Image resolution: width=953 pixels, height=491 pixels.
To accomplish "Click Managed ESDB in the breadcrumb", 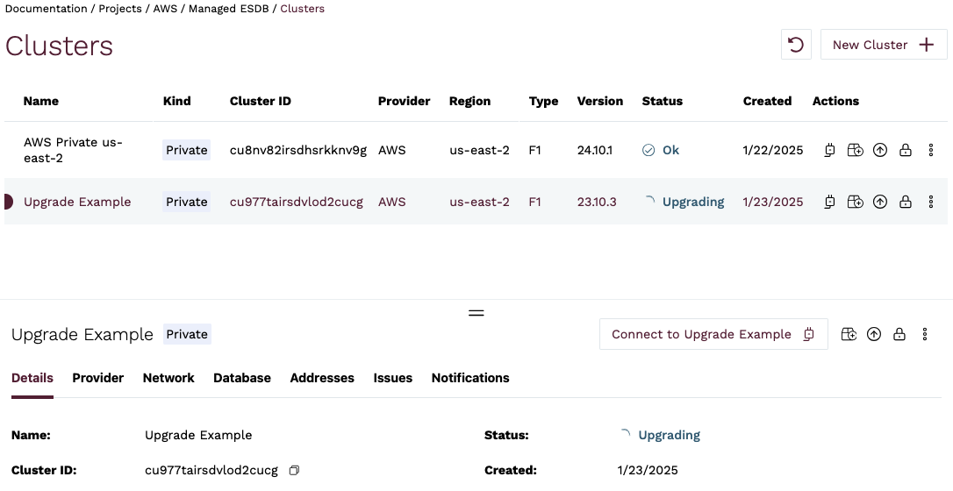I will click(x=228, y=9).
